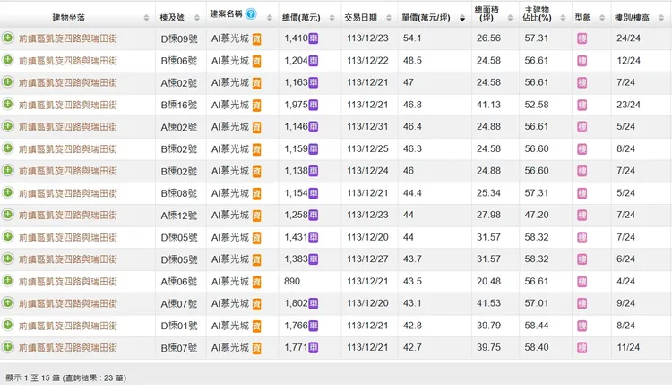The image size is (672, 390).
Task: Select the 54.1 unit price cell
Action: [x=412, y=38]
